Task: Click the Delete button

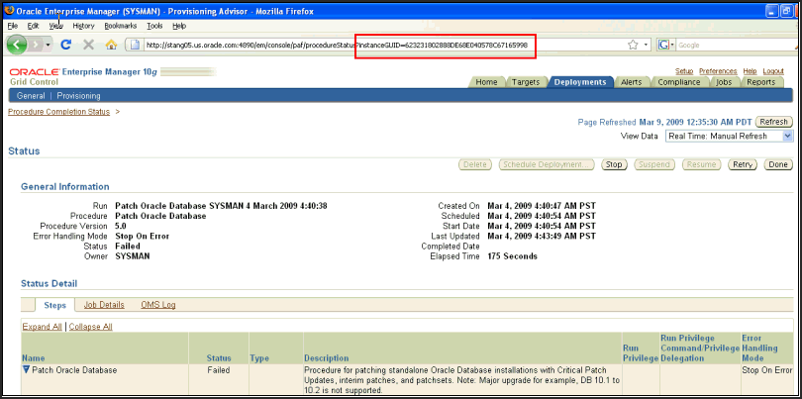Action: (x=475, y=164)
